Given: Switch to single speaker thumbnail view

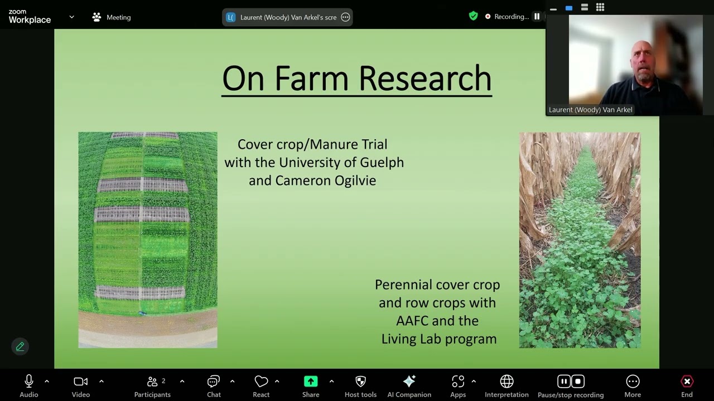Looking at the screenshot, I should (x=569, y=8).
